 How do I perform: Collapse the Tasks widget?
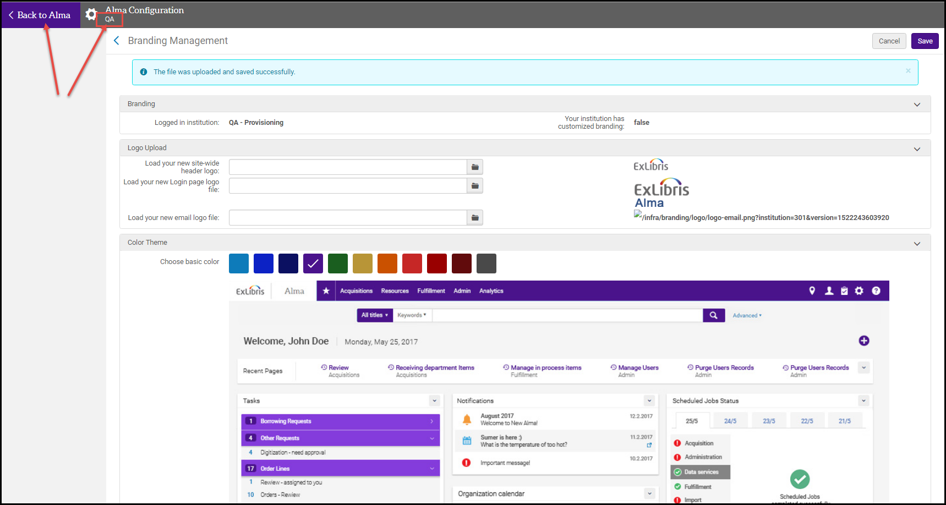435,400
